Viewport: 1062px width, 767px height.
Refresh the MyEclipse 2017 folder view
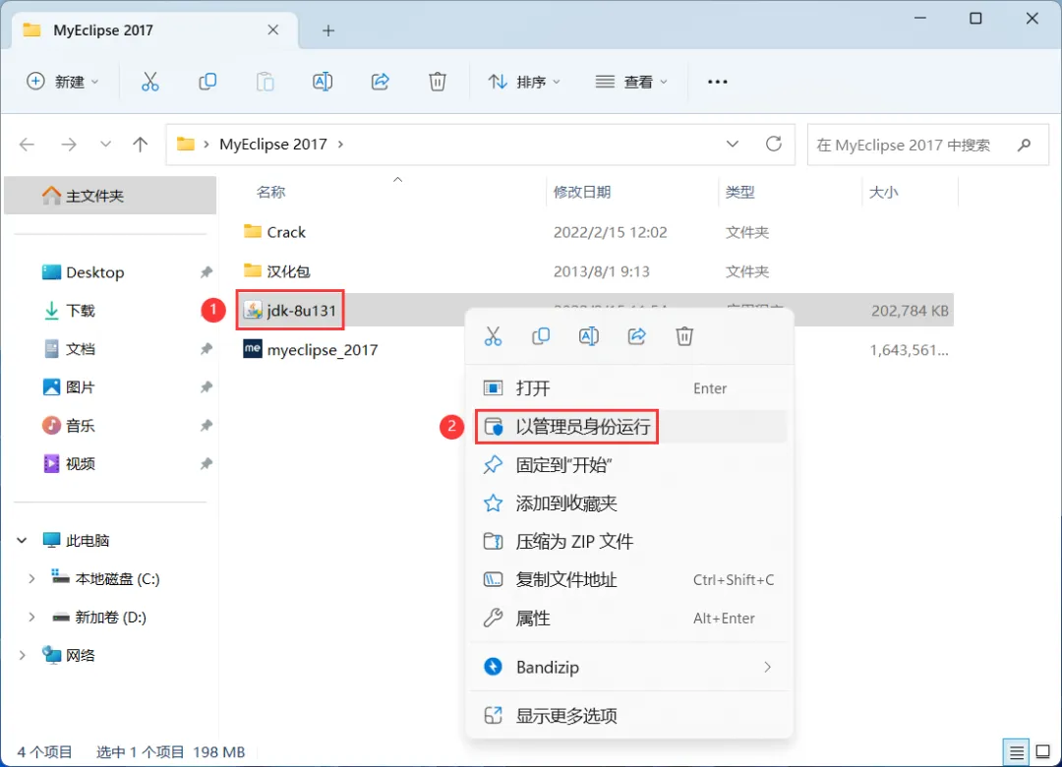(x=774, y=144)
